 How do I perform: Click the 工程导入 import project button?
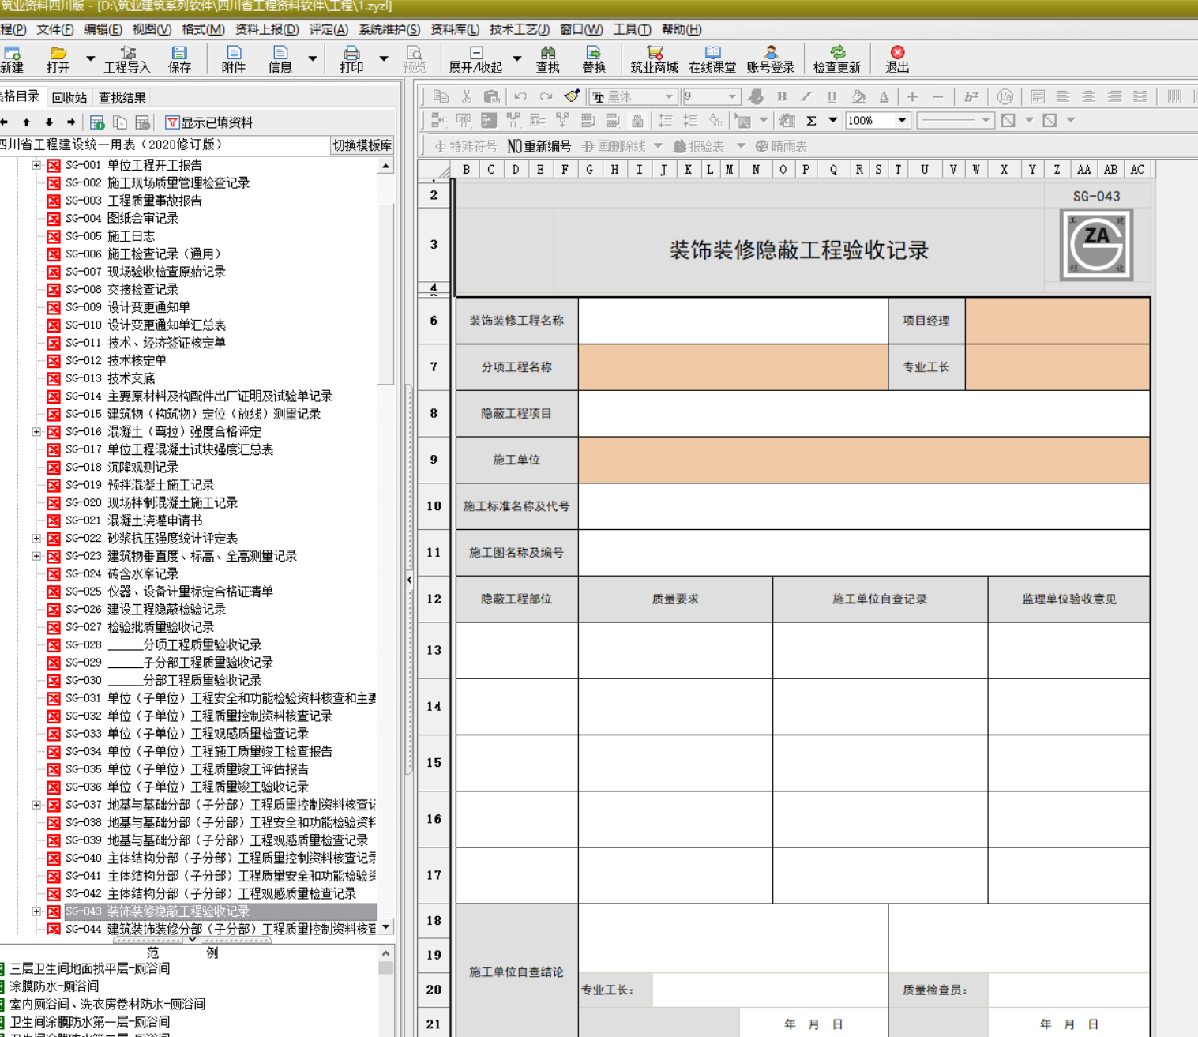click(126, 59)
